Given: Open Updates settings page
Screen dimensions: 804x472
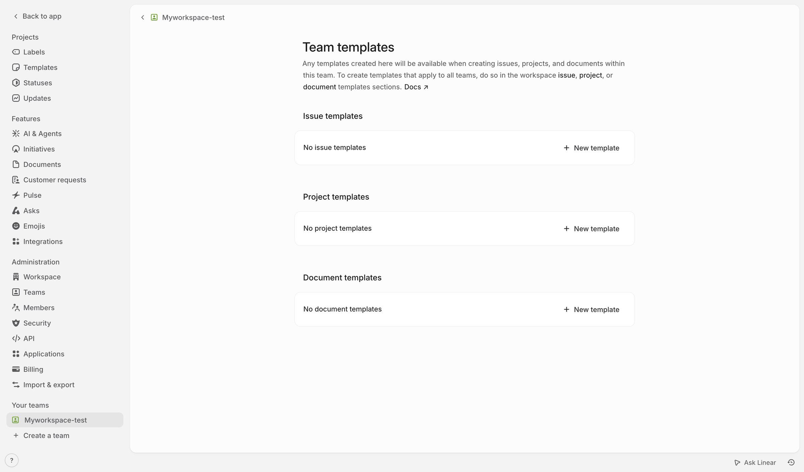Looking at the screenshot, I should pos(65,98).
